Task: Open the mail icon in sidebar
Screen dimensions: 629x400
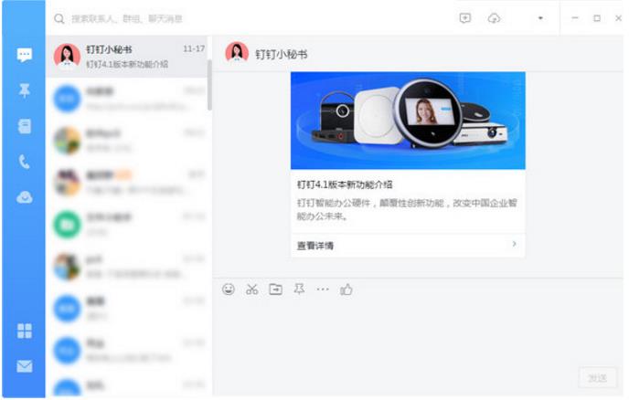Action: (x=25, y=366)
